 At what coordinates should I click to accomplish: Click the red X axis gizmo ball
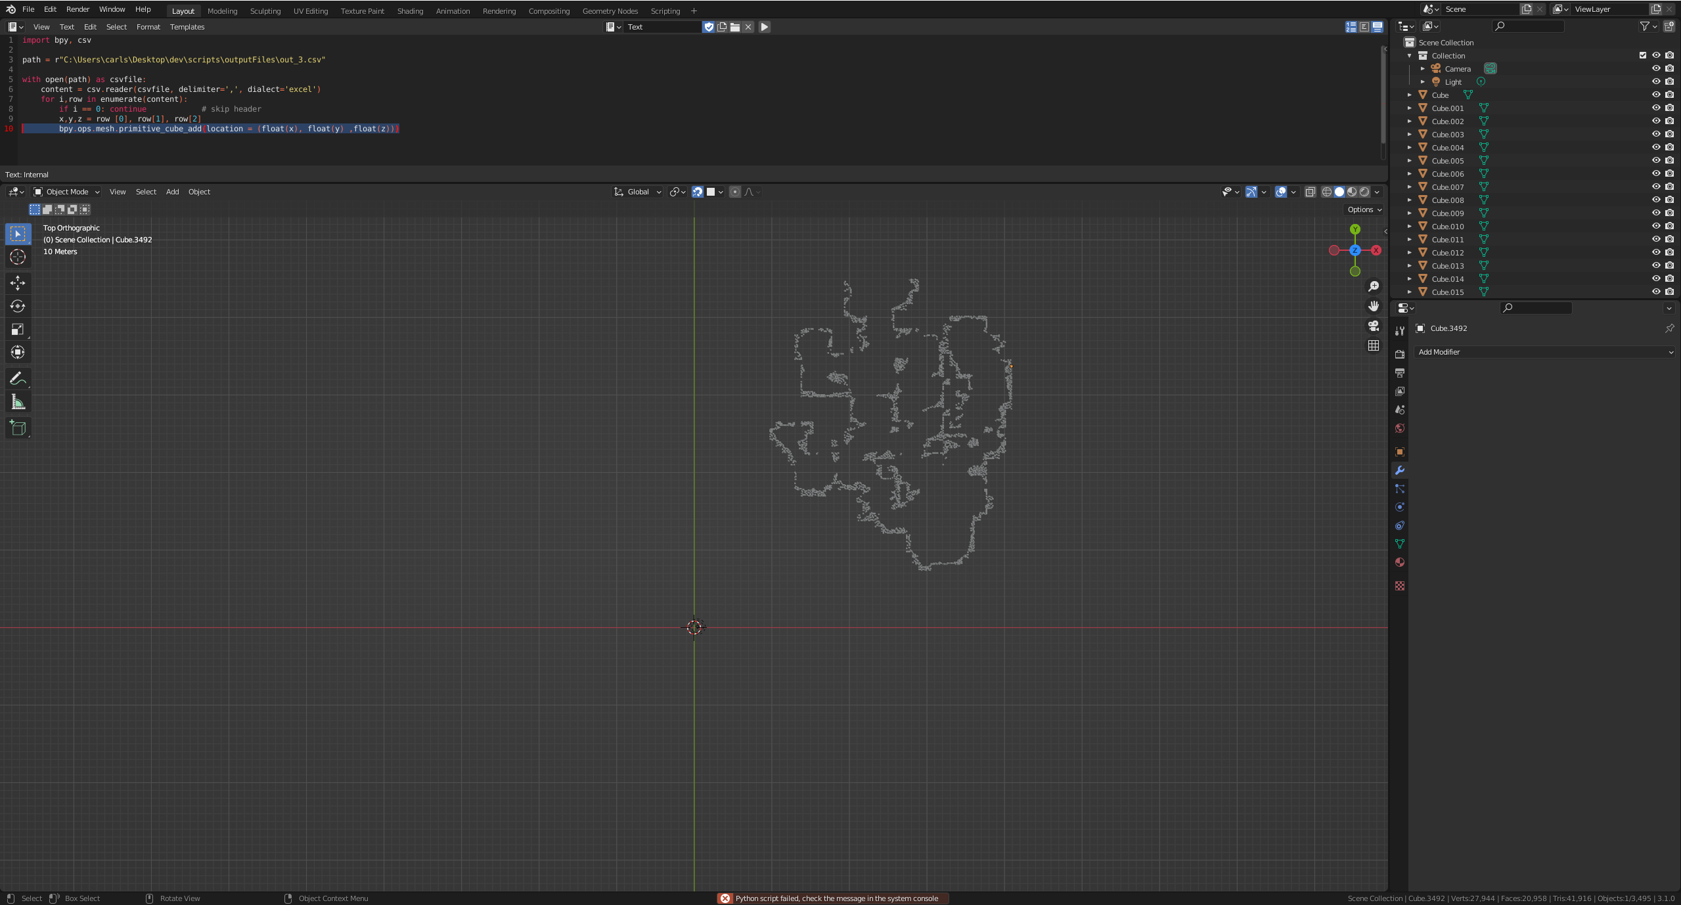(1376, 250)
